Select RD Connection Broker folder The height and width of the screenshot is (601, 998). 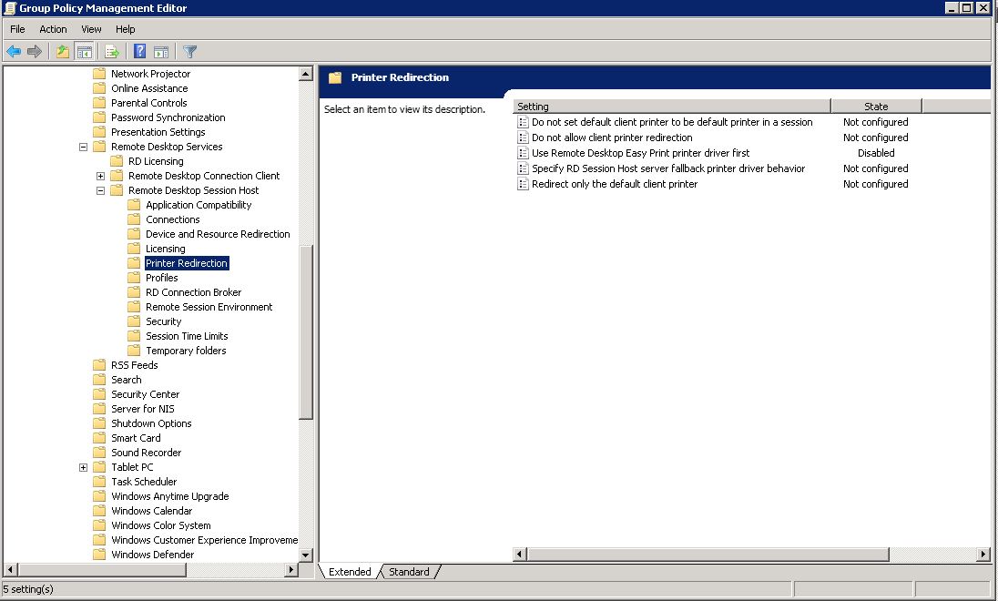193,292
